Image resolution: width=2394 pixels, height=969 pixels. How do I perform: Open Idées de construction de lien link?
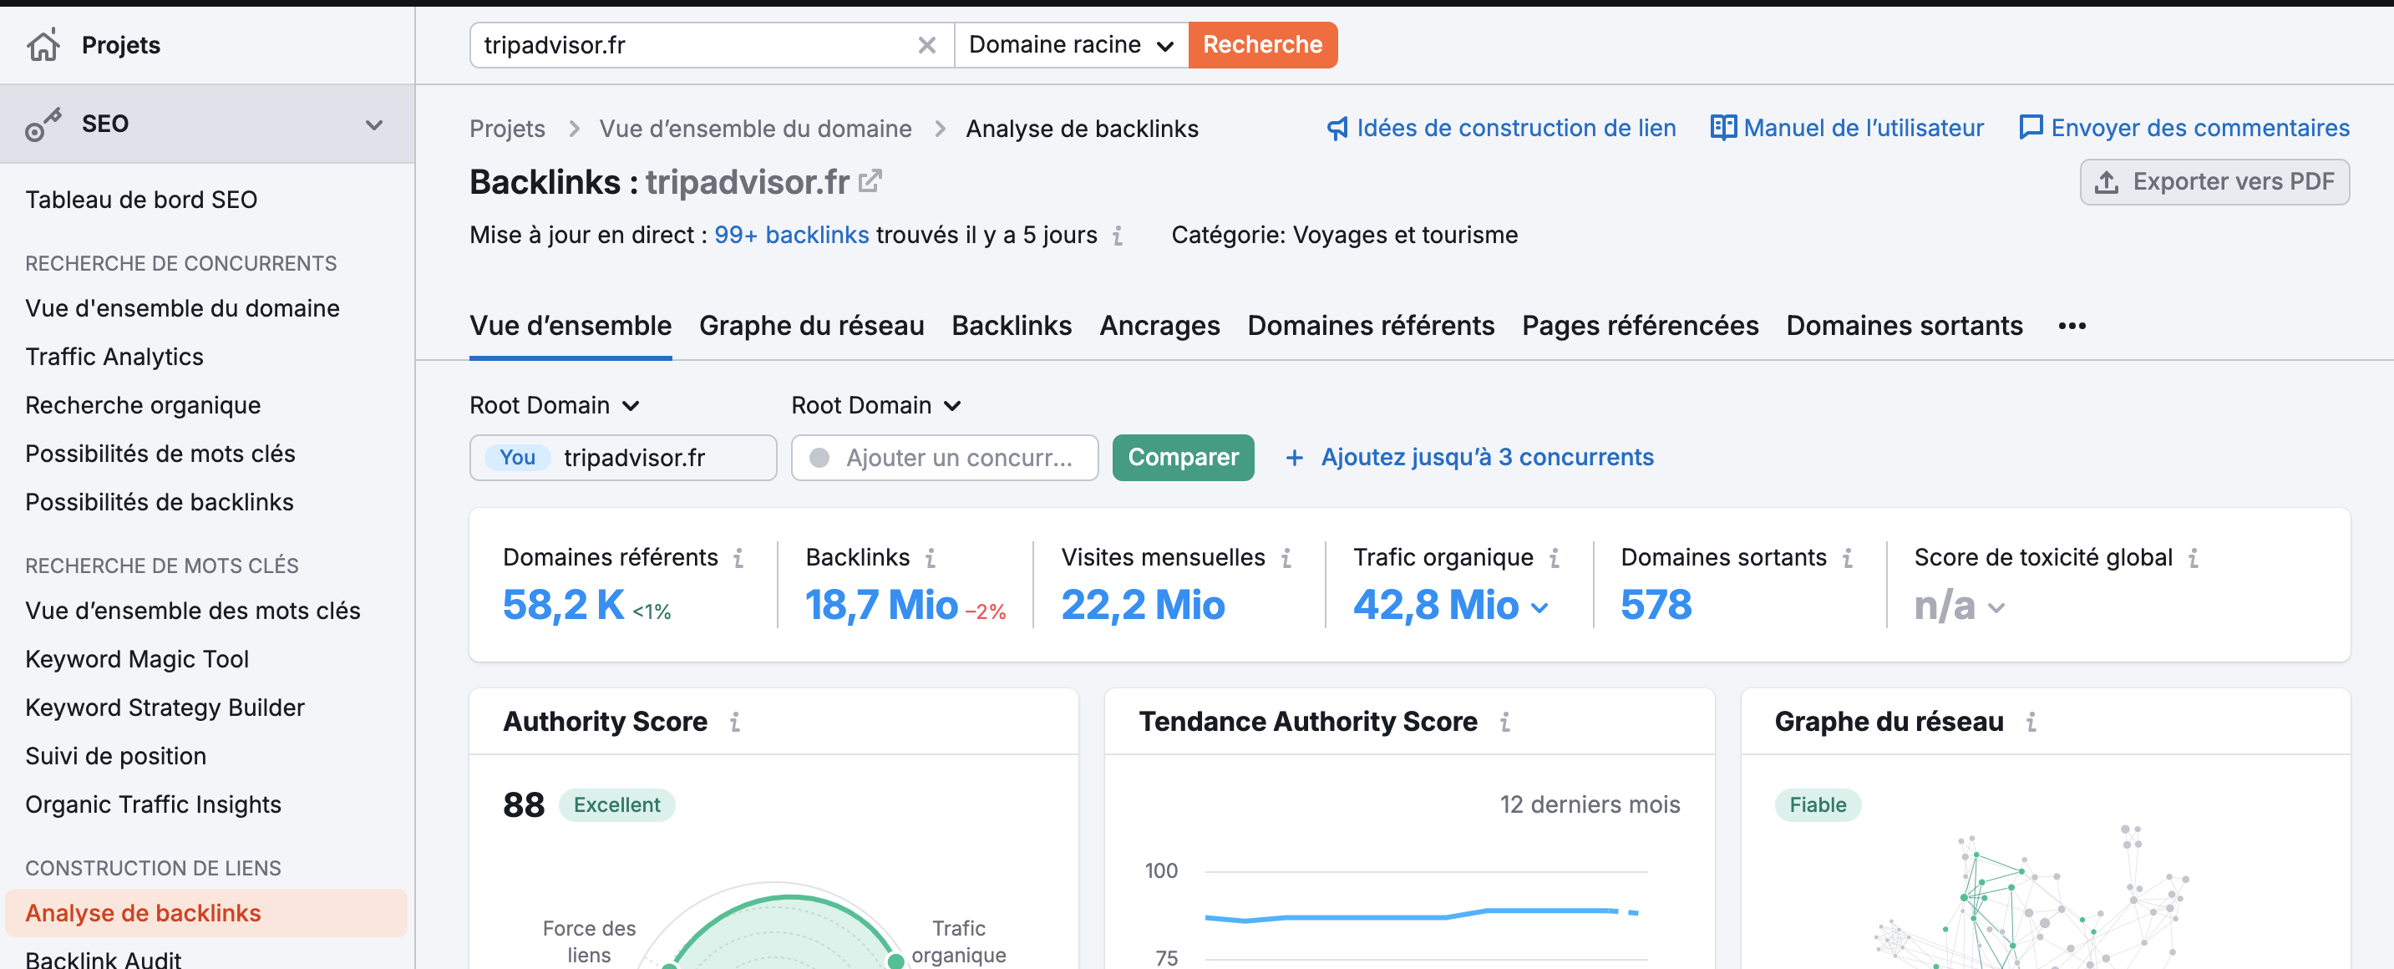(1516, 128)
